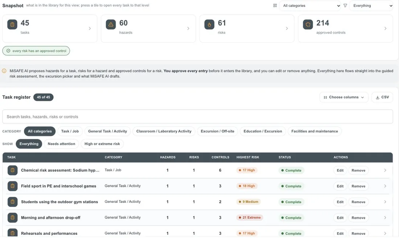This screenshot has height=238, width=399.
Task: Expand the Field sport in PE row chevron
Action: point(385,186)
